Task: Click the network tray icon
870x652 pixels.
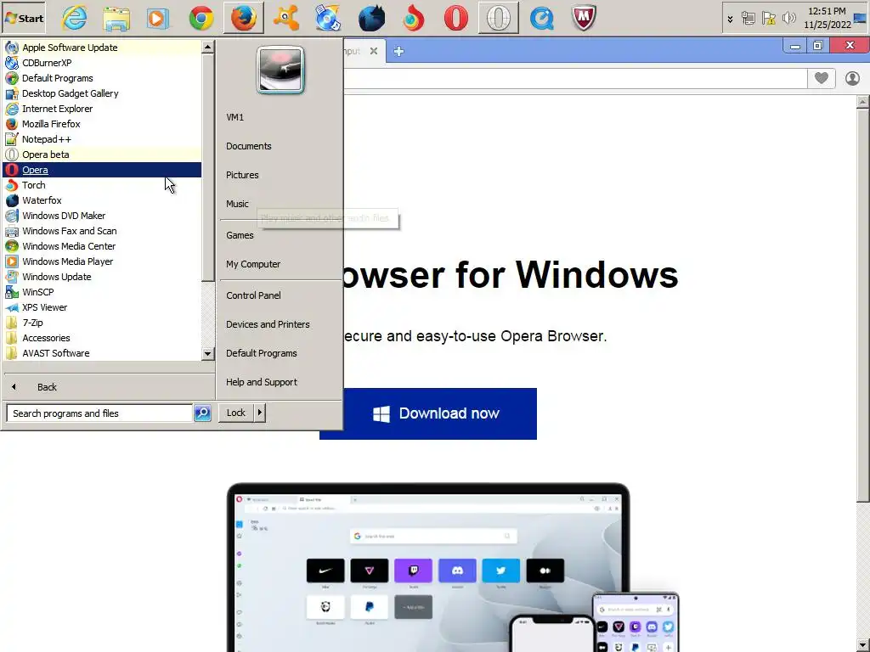Action: coord(749,19)
